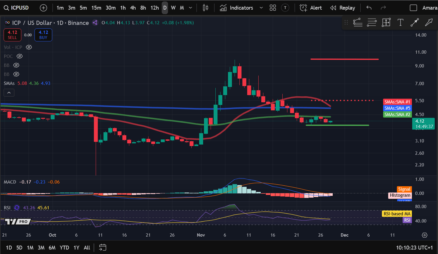Switch to the 30m interval
This screenshot has width=438, height=254.
(x=111, y=8)
